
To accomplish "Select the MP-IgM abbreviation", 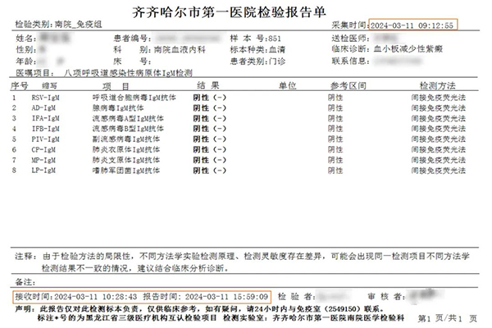I will pyautogui.click(x=43, y=160).
